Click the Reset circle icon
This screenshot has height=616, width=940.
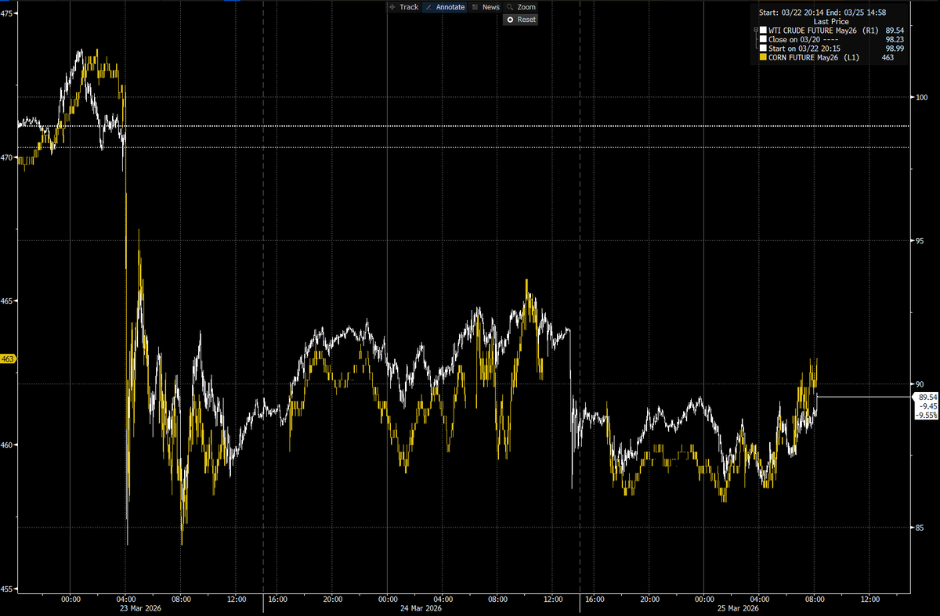tap(510, 20)
